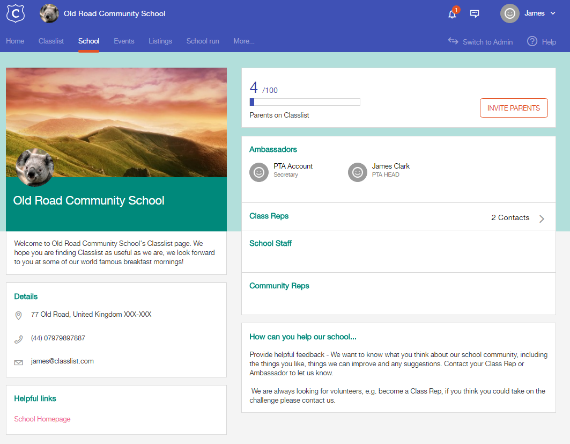Click the parents progress bar
Screen dimensions: 570x444
point(305,102)
